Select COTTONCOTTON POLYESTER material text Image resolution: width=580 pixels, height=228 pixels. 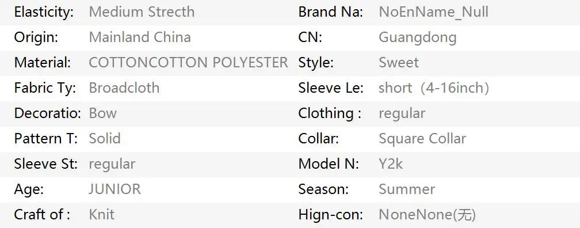pyautogui.click(x=188, y=63)
